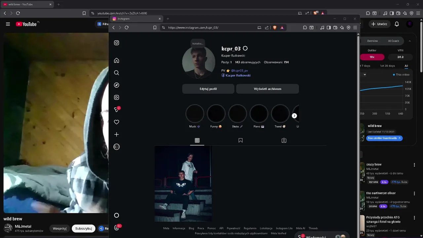
Task: Open Leo AI sparkle icon in toolbar
Action: tap(342, 27)
